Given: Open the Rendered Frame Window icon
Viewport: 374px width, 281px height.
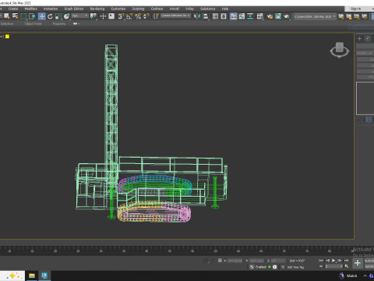Looking at the screenshot, I should coord(278,16).
